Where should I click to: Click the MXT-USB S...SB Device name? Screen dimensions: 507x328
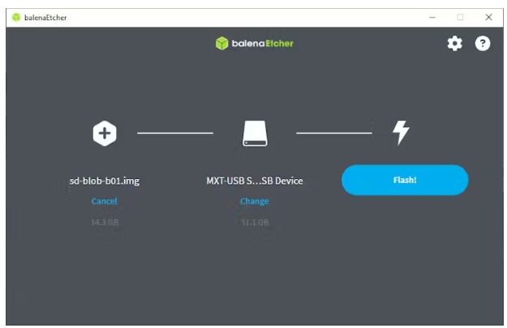(x=255, y=181)
